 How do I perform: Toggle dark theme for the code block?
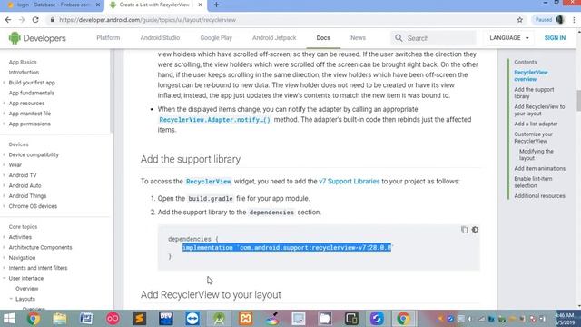click(475, 230)
